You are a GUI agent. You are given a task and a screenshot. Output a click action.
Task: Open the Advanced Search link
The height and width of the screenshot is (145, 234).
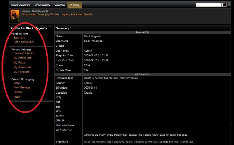pyautogui.click(x=81, y=14)
